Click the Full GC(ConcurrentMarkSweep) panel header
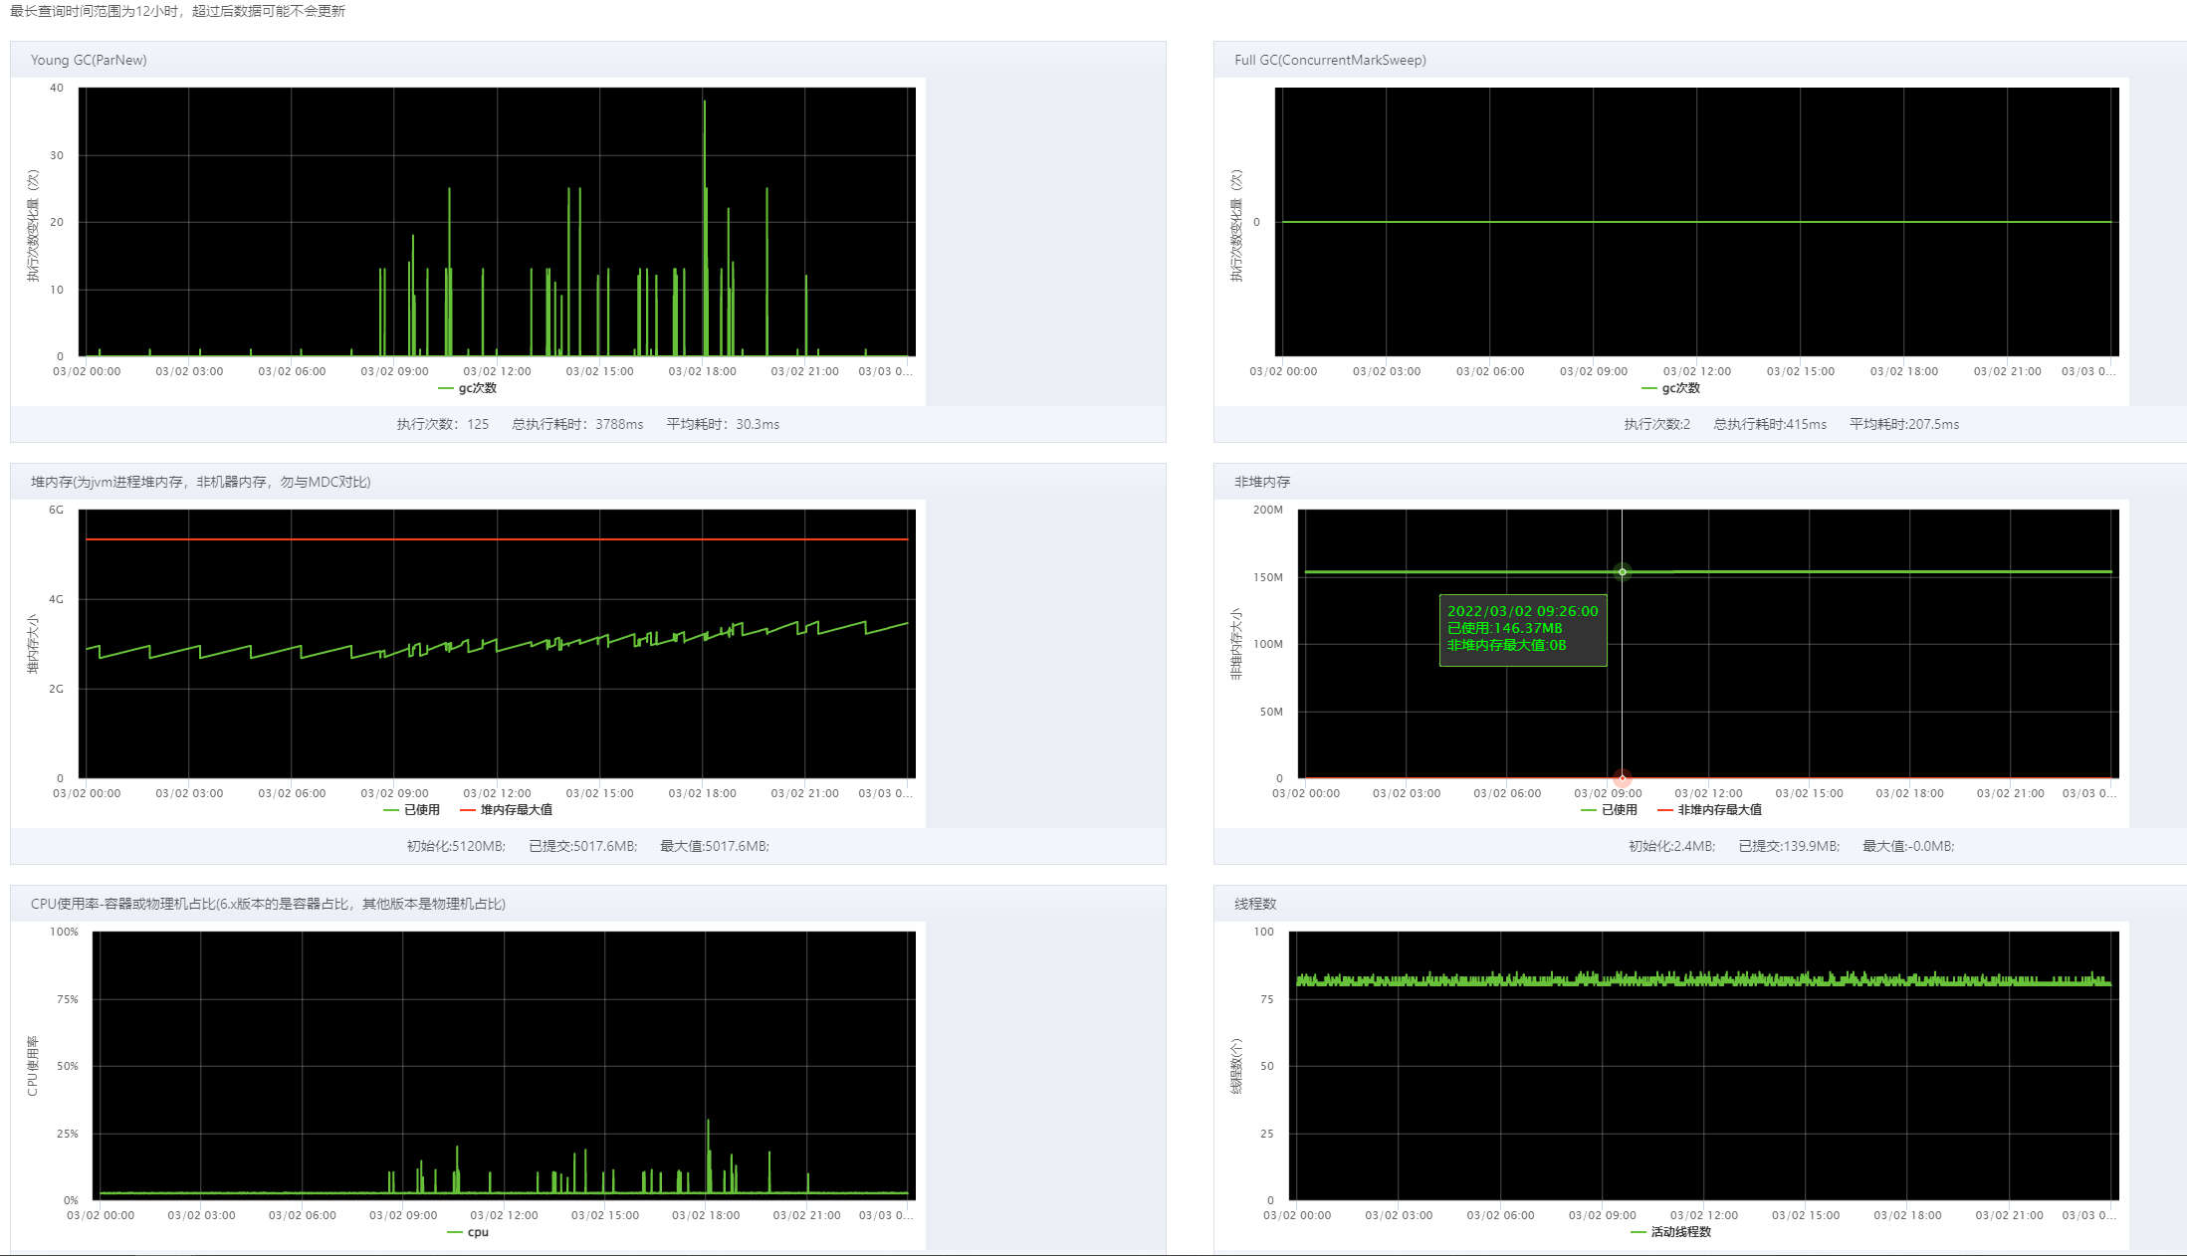2187x1256 pixels. tap(1330, 60)
